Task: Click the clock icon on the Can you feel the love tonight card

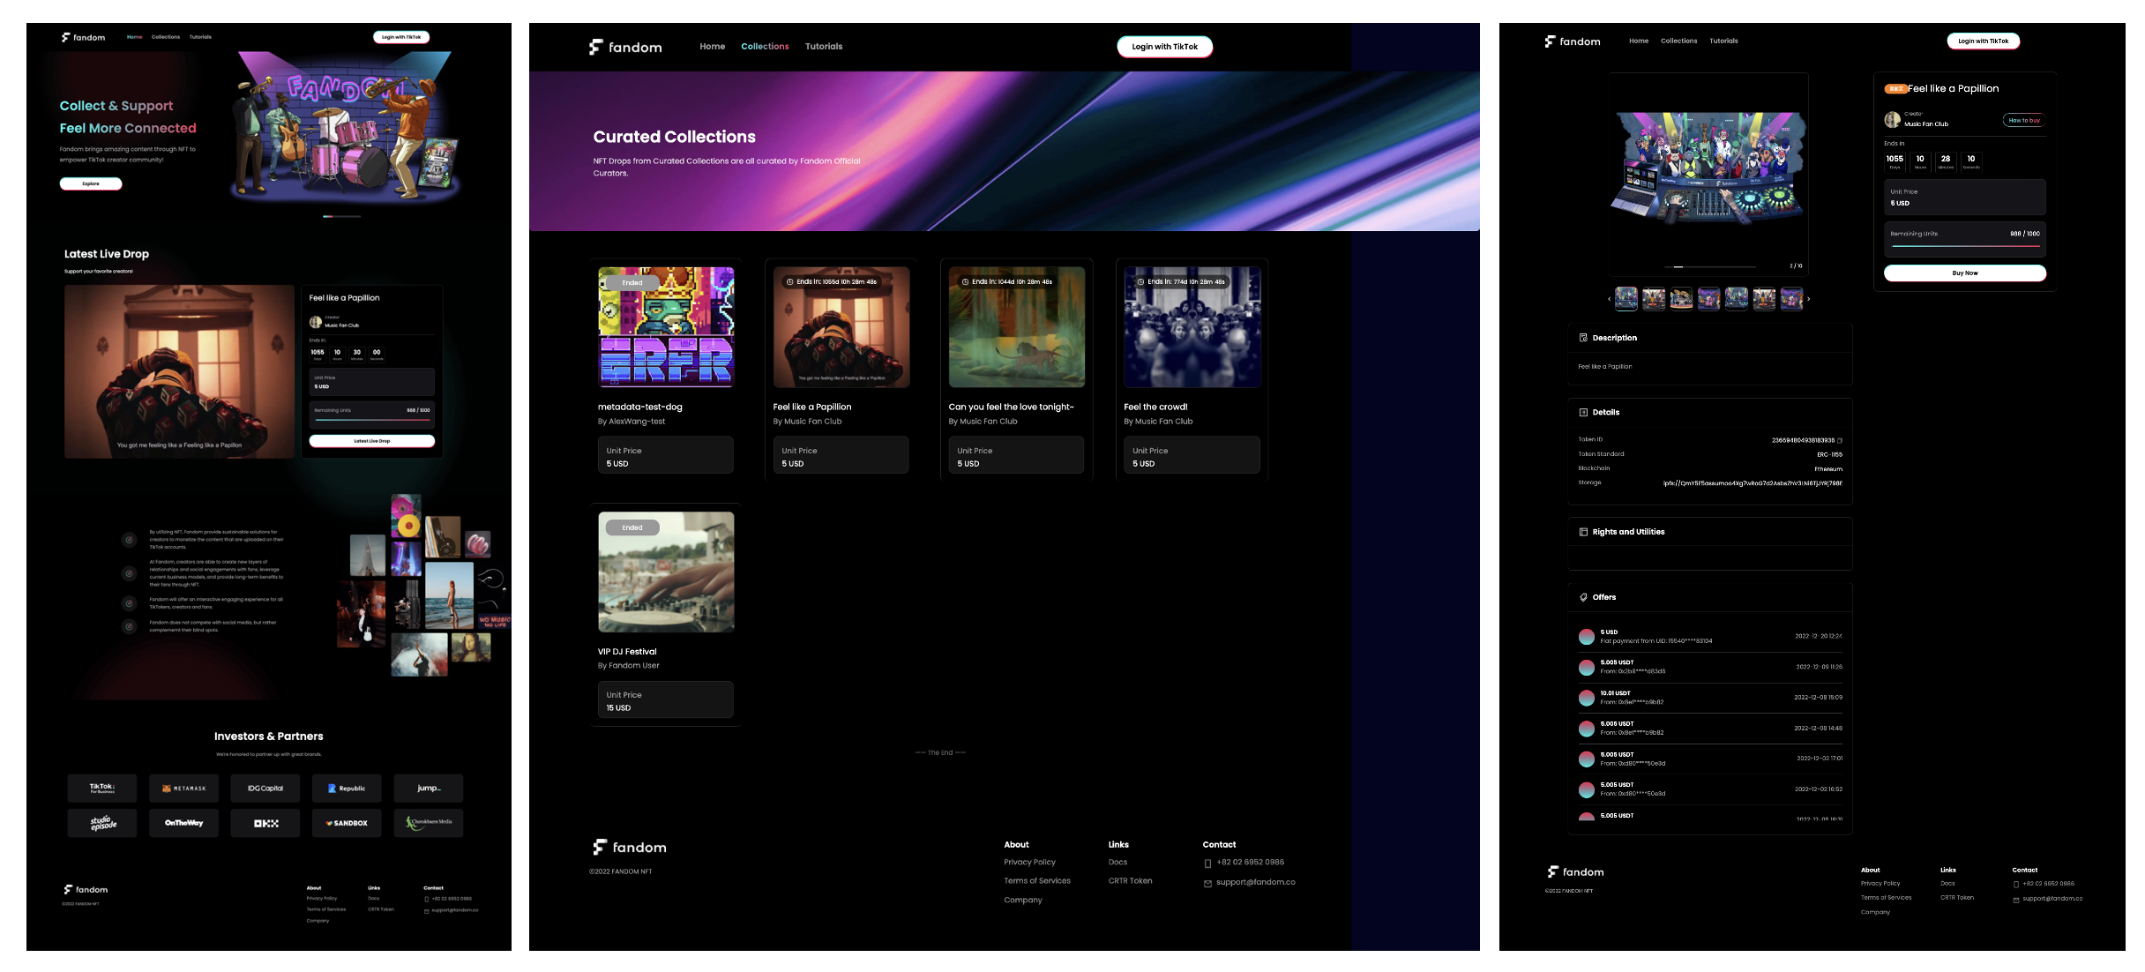Action: [x=965, y=282]
